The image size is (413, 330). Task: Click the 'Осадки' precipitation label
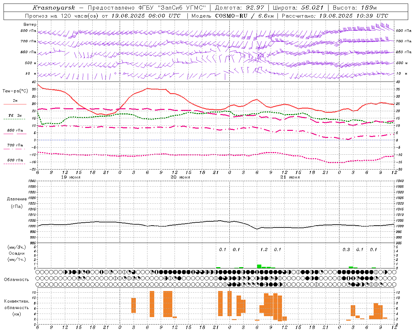[x=16, y=253]
